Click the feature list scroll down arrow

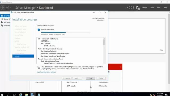(x=104, y=63)
